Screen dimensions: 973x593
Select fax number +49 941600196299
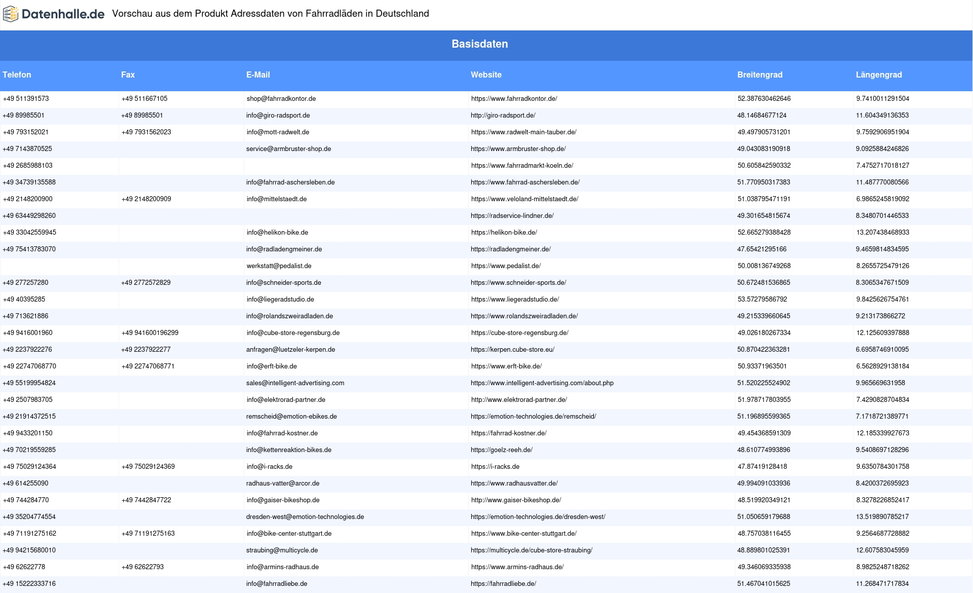pos(150,333)
